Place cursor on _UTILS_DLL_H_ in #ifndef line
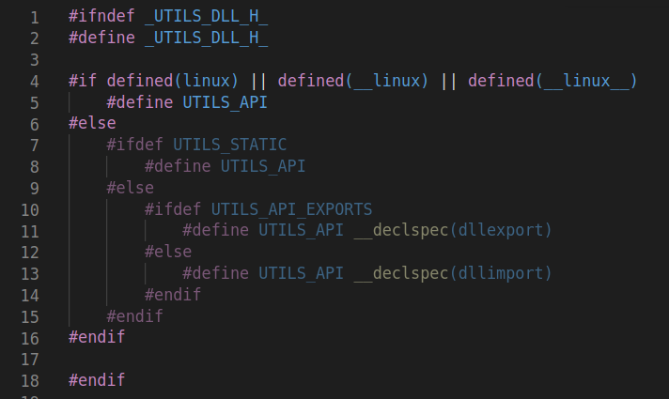Image resolution: width=669 pixels, height=399 pixels. click(206, 17)
